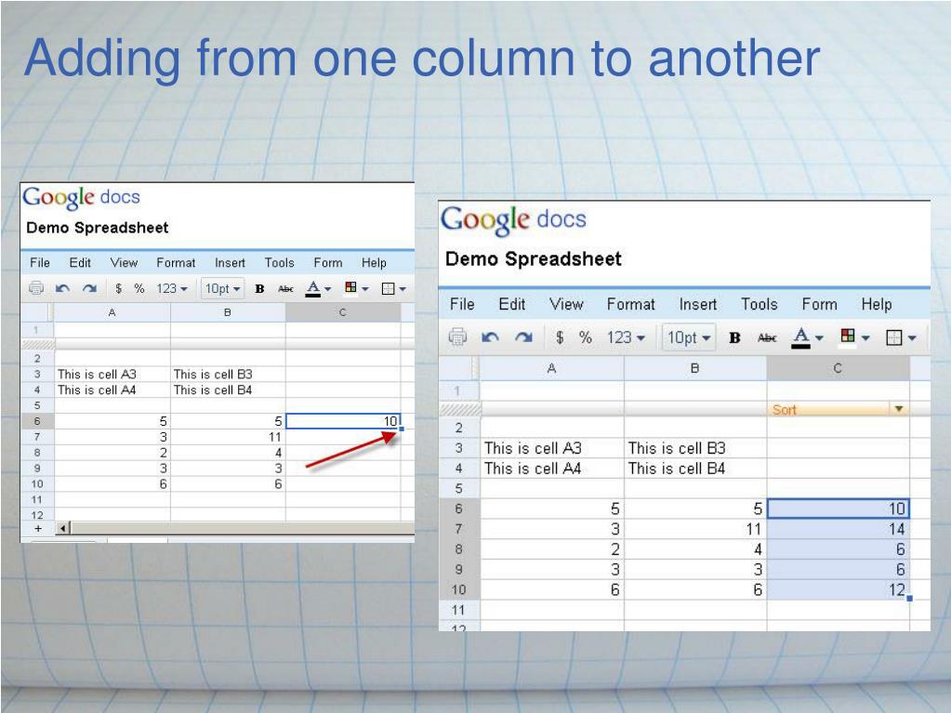Image resolution: width=951 pixels, height=713 pixels.
Task: Open borders menu in right spreadsheet
Action: click(x=901, y=337)
